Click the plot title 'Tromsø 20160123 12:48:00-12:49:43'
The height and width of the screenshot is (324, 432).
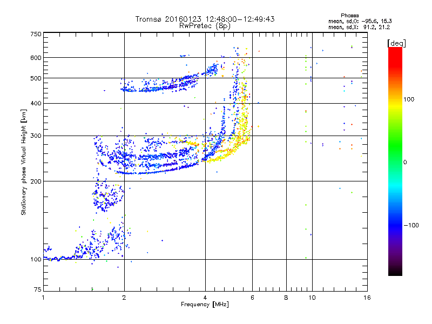point(205,19)
